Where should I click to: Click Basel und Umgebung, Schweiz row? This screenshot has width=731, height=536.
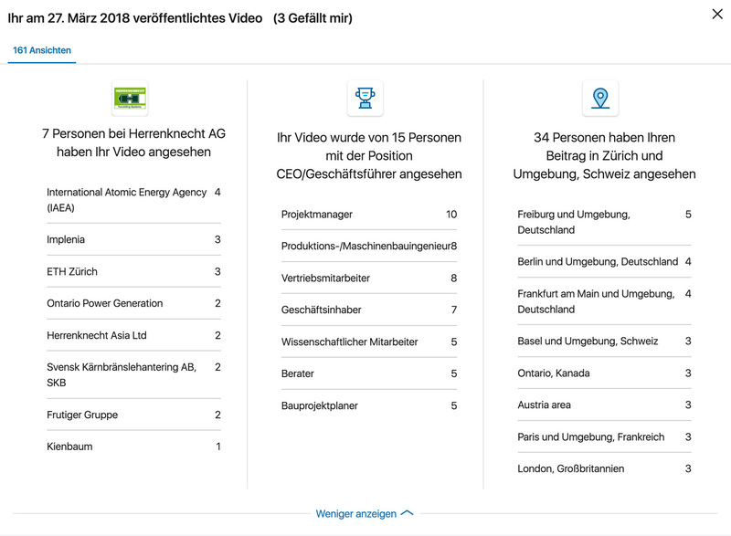[588, 342]
